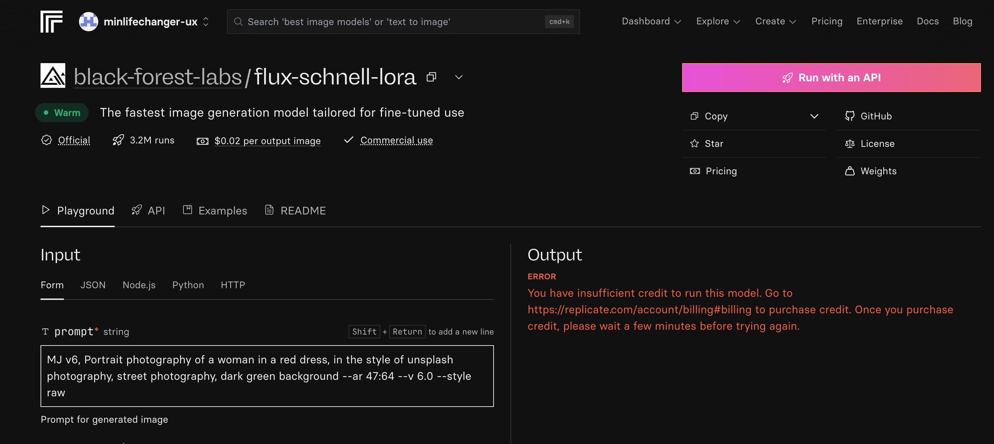The height and width of the screenshot is (444, 994).
Task: Click the Return key hint
Action: (407, 331)
